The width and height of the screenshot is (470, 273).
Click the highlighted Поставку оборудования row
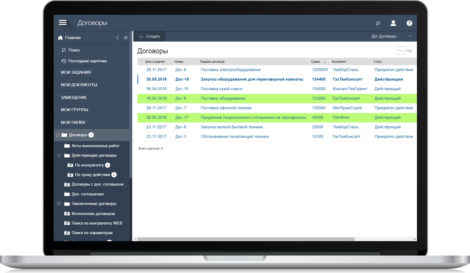[277, 99]
